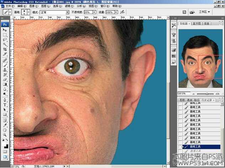Open the Swatches panel icon in the dock
This screenshot has height=168, width=225.
point(174,56)
